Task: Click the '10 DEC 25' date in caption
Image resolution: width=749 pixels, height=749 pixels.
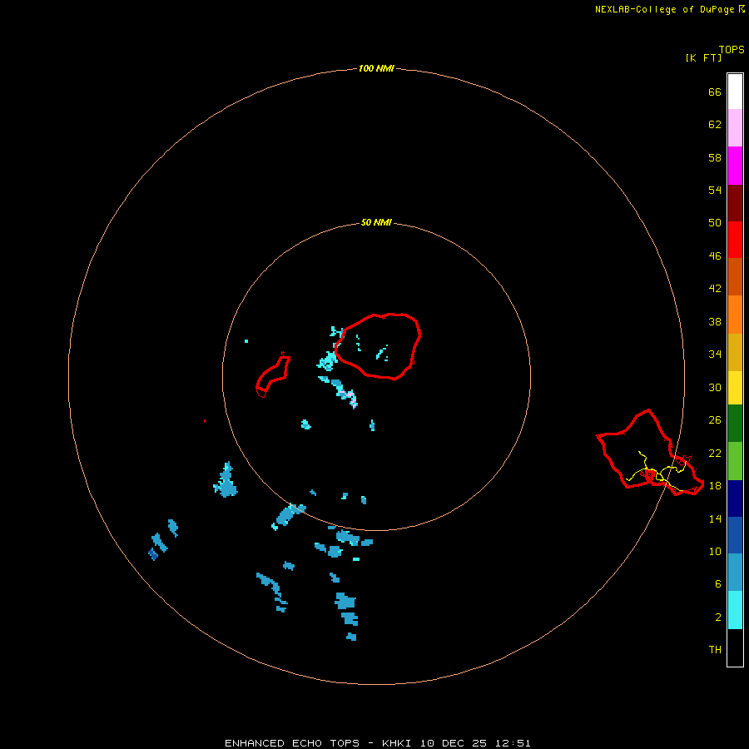Action: (454, 743)
